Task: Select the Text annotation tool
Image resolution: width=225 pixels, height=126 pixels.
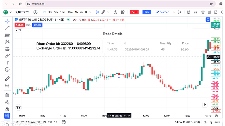Action: 7,63
